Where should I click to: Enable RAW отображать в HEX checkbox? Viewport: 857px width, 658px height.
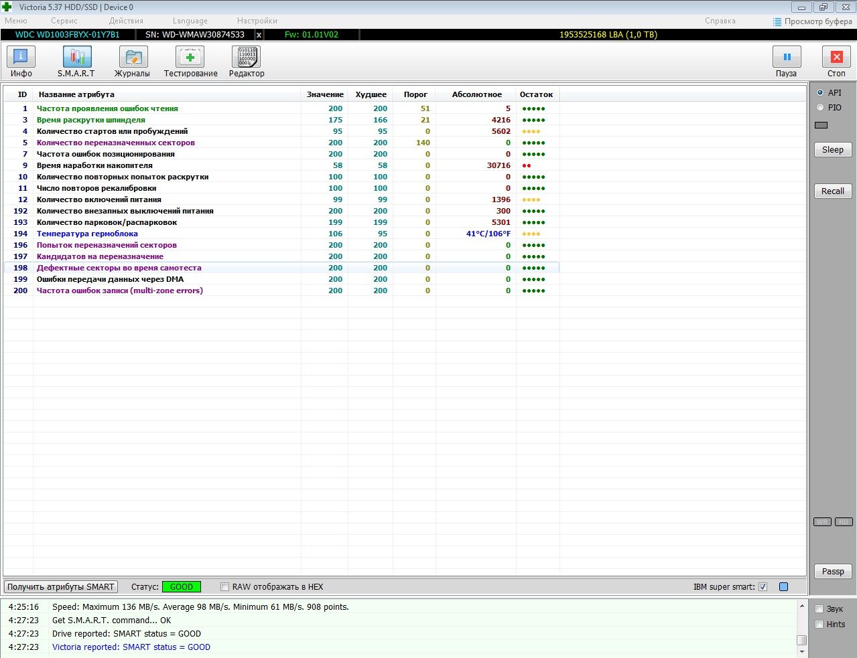225,587
